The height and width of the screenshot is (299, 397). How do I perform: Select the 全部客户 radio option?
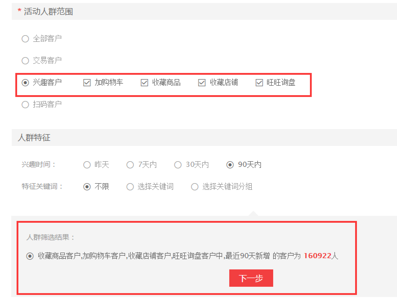(x=25, y=39)
